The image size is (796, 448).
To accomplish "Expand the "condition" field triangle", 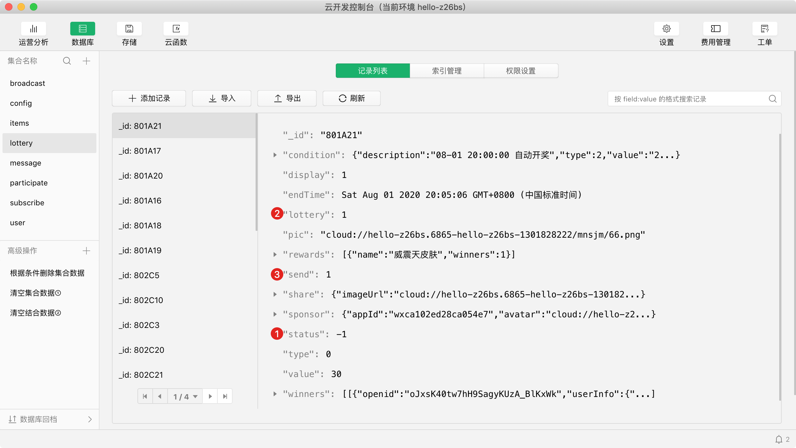I will pyautogui.click(x=275, y=155).
